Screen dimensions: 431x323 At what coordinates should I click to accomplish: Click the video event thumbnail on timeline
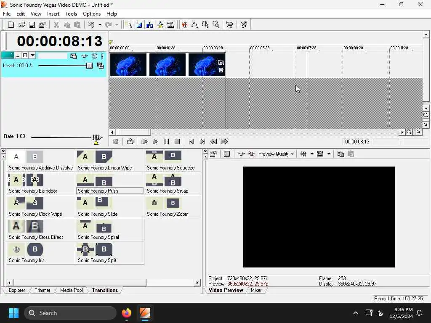(x=167, y=65)
